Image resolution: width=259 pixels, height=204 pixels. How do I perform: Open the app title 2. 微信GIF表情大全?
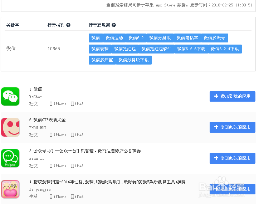[x=48, y=120]
